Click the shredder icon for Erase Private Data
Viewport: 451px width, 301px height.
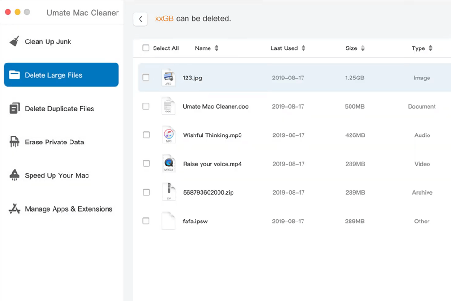pos(15,142)
